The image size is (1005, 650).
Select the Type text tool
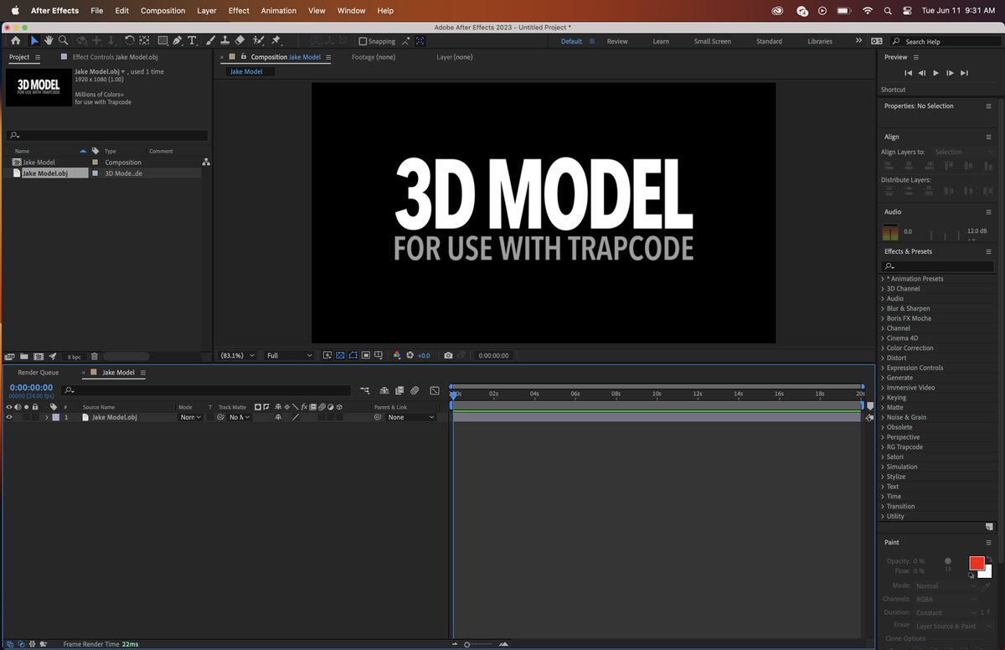click(x=192, y=40)
